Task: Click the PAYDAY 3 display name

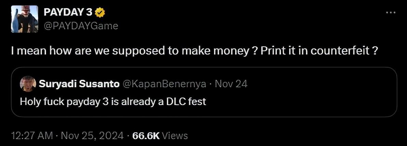Action: [x=69, y=13]
